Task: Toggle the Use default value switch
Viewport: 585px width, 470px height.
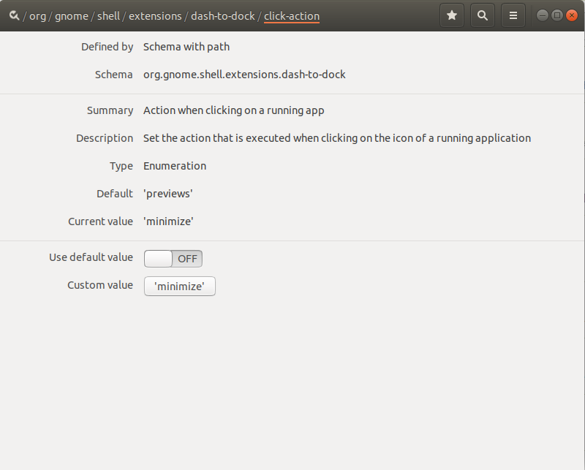Action: [173, 258]
